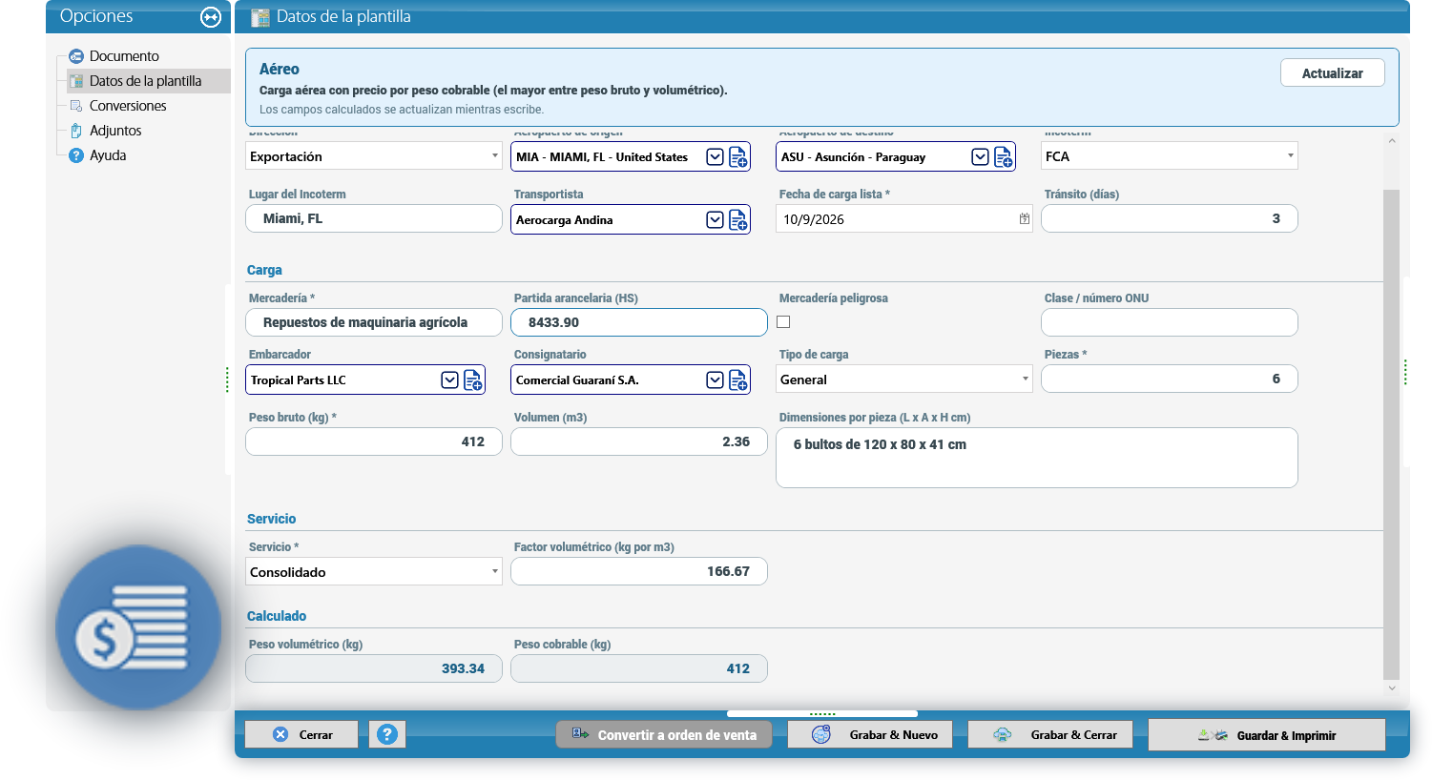Click the blue help question mark button

point(387,734)
